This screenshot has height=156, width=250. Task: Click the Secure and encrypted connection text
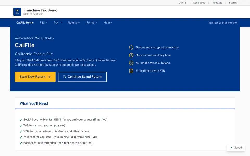coord(157,47)
